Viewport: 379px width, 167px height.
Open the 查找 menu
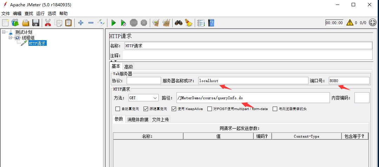tap(29, 14)
